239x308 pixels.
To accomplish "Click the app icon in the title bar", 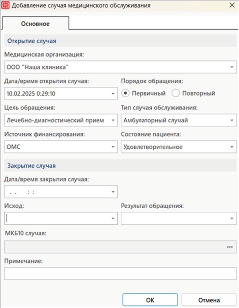I will [6, 6].
